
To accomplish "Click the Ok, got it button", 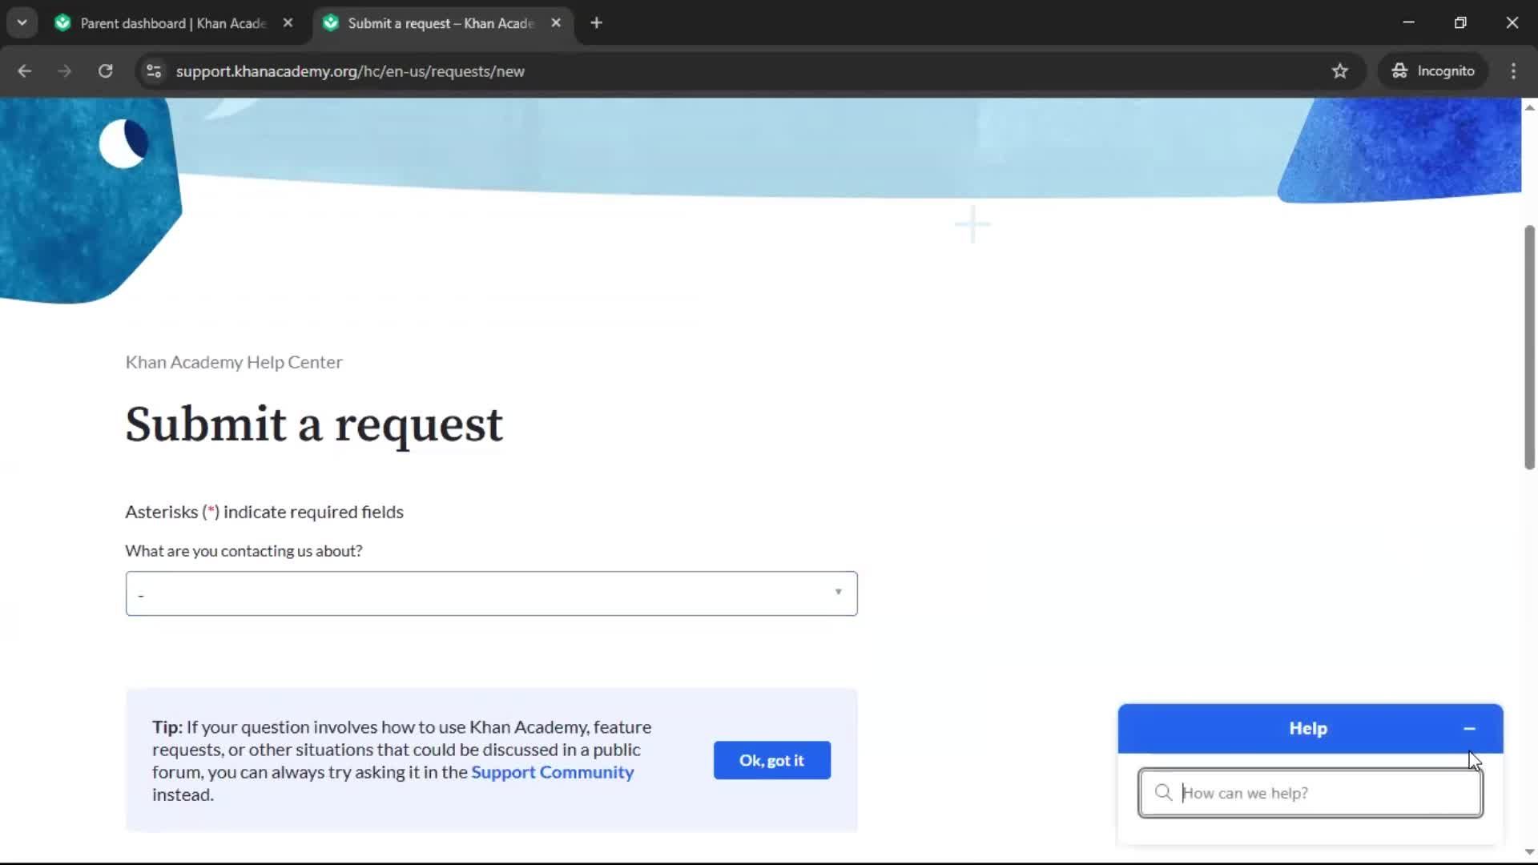I will 771,760.
